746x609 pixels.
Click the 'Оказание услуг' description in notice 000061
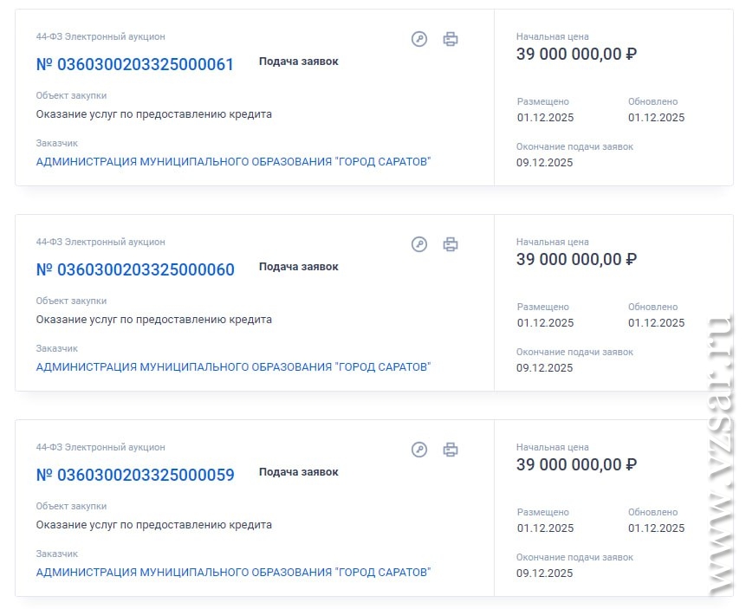coord(153,114)
